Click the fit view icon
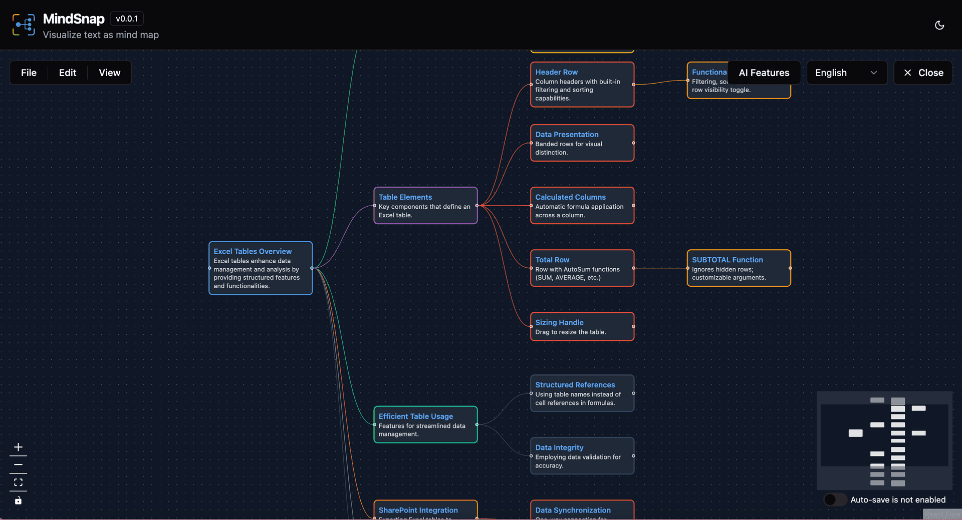This screenshot has height=520, width=962. coord(18,482)
